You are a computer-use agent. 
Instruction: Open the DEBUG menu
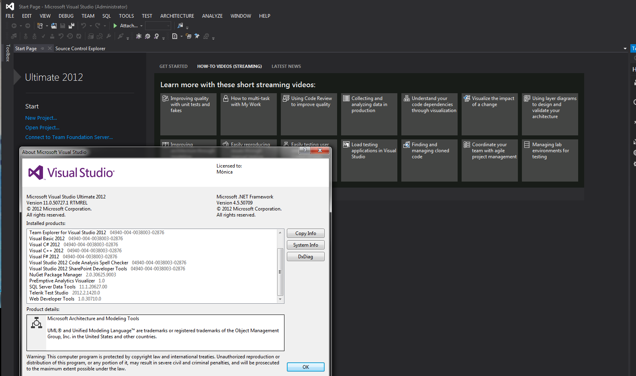(x=66, y=16)
